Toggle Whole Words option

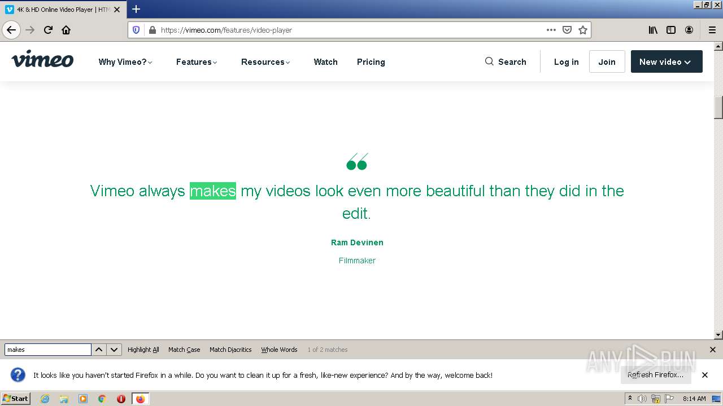(279, 350)
